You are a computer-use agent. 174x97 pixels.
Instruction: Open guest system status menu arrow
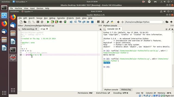[x=171, y=11]
